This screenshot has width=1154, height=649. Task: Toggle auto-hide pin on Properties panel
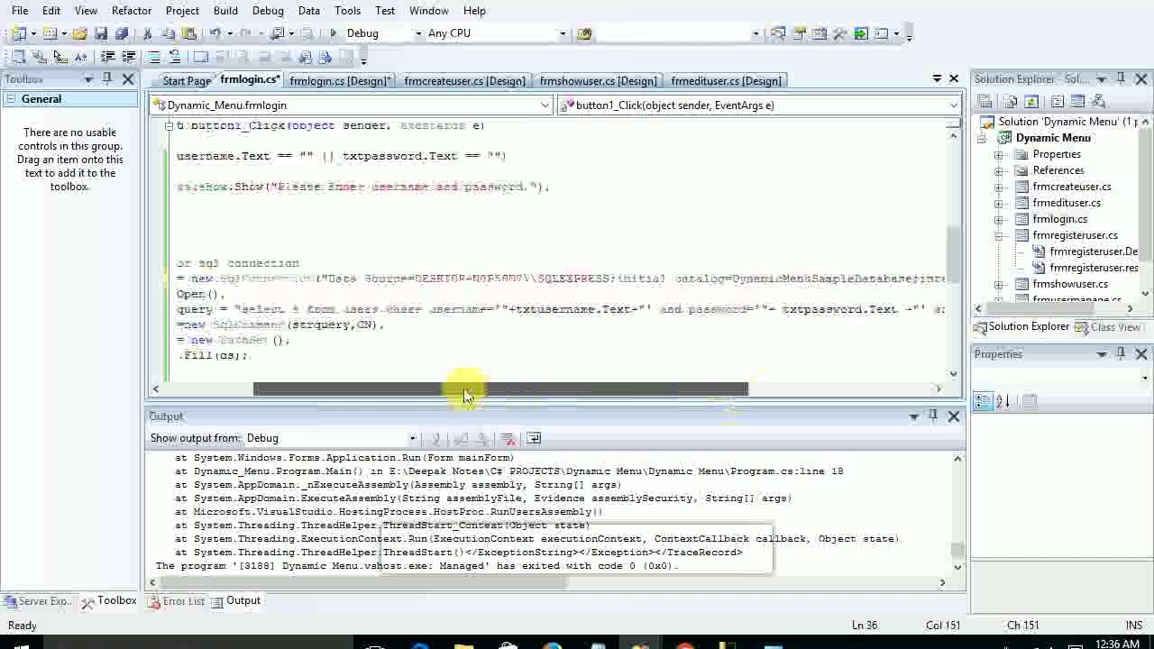pos(1121,354)
